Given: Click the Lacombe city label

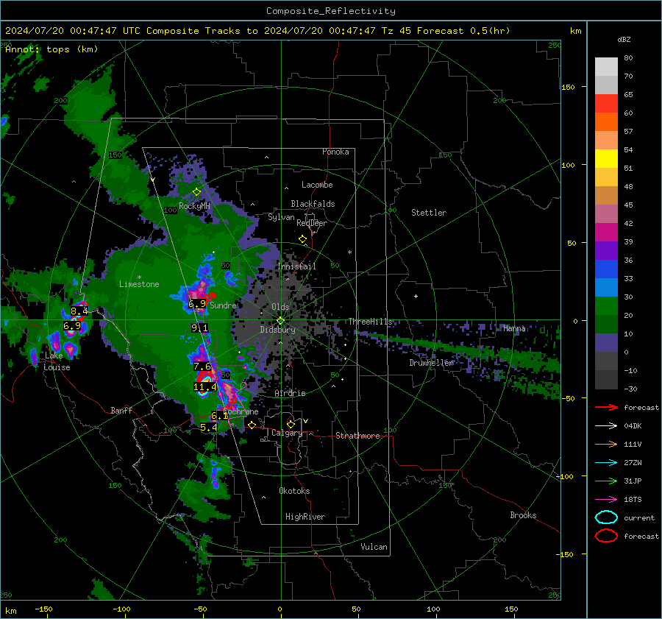Looking at the screenshot, I should point(316,185).
